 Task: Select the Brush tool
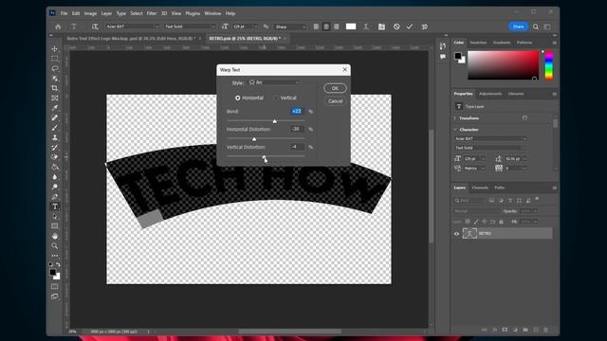[x=55, y=128]
